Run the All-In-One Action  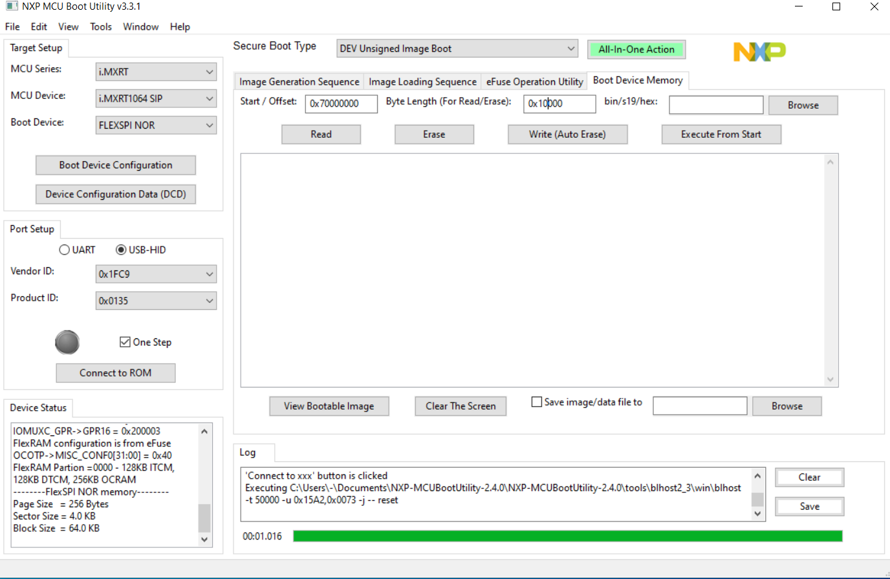[636, 49]
